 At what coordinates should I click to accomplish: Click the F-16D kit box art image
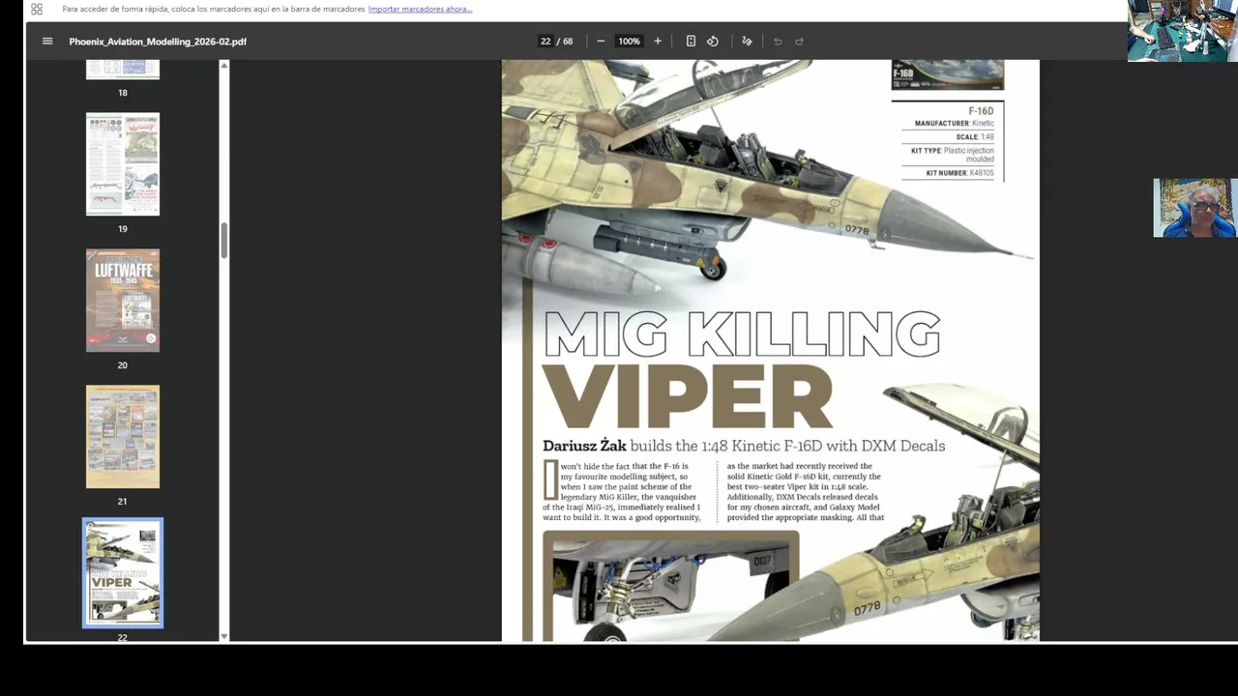coord(947,74)
